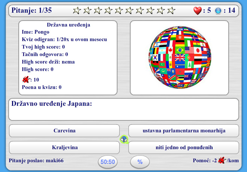247x172 pixels.
Task: Click the last progress star
Action: (171, 10)
